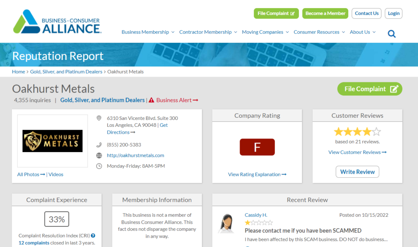Click the Oakhurst Metals breadcrumb text
This screenshot has width=418, height=247.
tap(125, 72)
